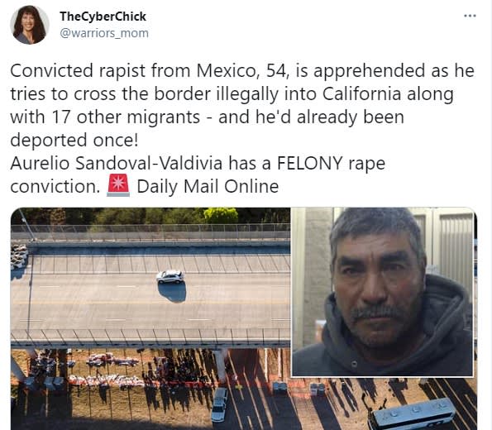Screen dimensions: 492x430
Task: Open the inset mugshot photo of man
Action: 382,292
